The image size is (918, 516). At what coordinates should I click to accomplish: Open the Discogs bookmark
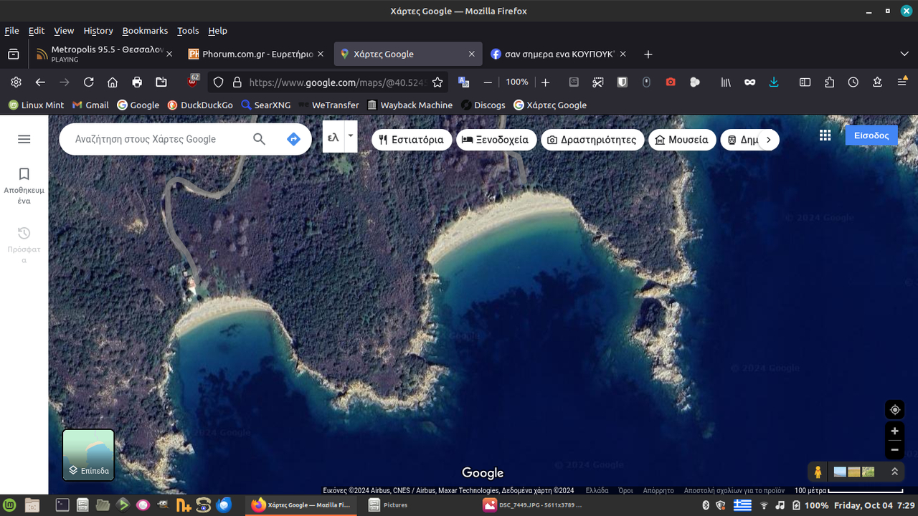point(483,105)
